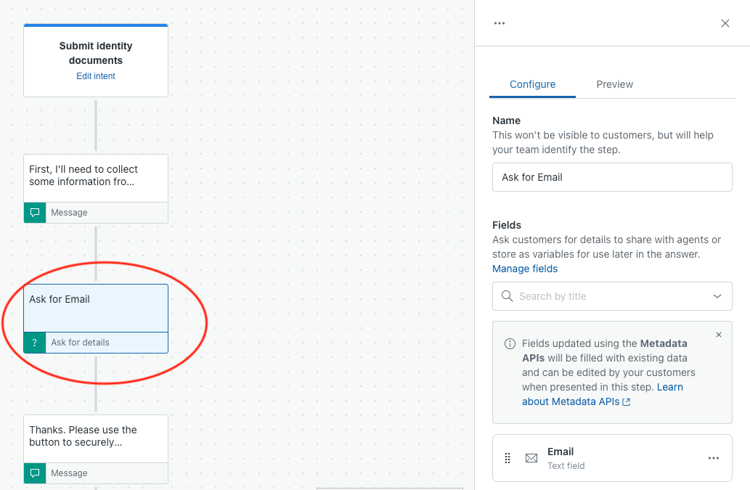Screen dimensions: 750x490
Task: Click the info icon in Metadata notice
Action: [x=510, y=343]
